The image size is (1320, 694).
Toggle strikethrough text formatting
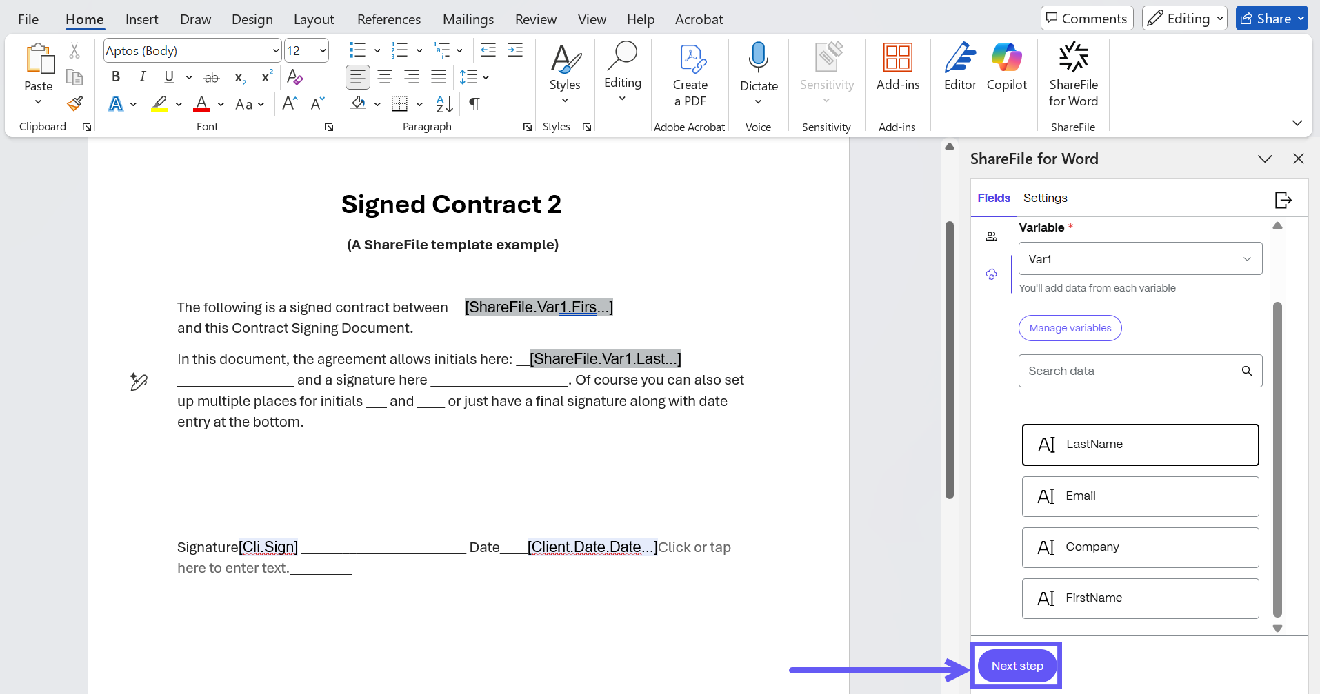point(212,78)
